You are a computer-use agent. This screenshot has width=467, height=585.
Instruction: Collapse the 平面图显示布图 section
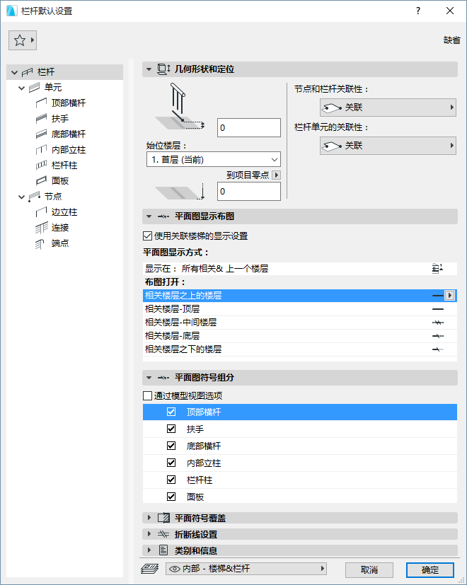point(149,216)
